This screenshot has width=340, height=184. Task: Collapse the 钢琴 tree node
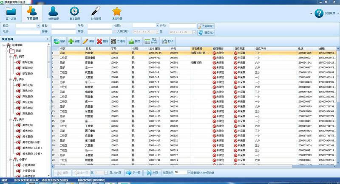point(10,56)
